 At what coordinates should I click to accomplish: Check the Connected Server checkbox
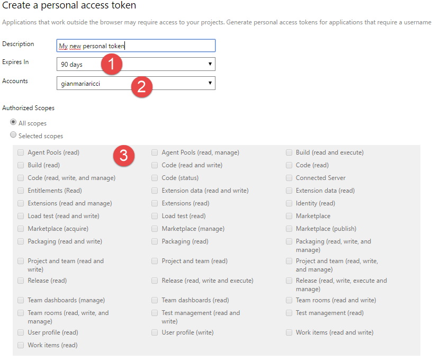289,178
